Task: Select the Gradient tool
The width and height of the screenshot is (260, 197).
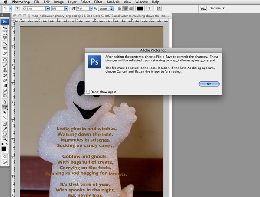Action: [5, 85]
